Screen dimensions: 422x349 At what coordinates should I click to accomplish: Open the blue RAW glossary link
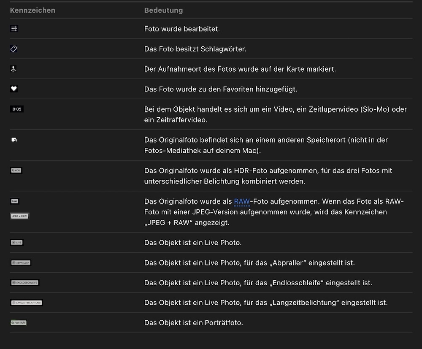click(x=242, y=201)
